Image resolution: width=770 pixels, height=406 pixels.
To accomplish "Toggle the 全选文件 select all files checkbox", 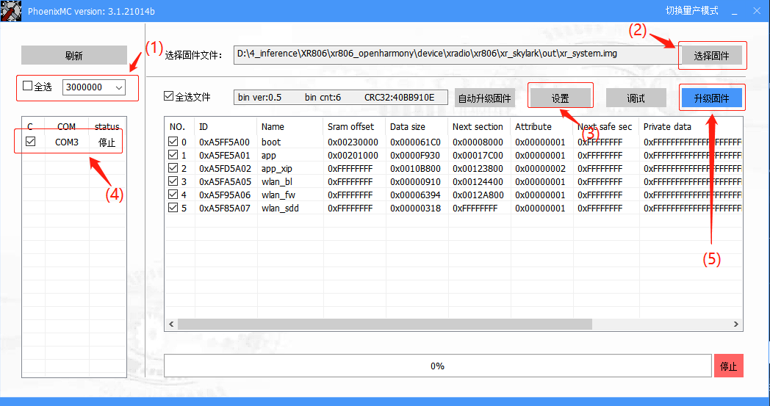I will tap(168, 95).
